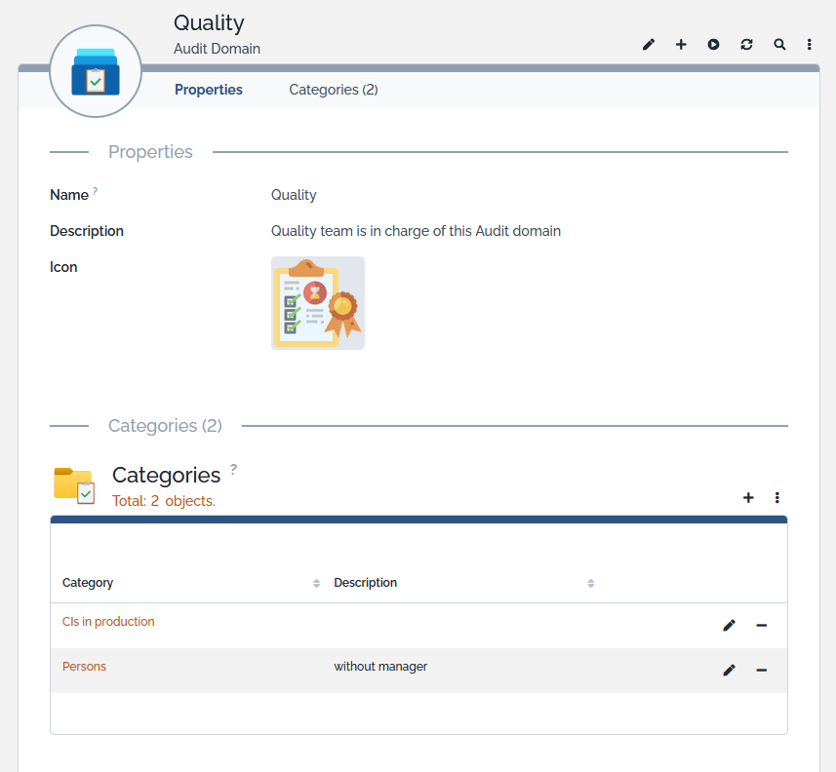The height and width of the screenshot is (772, 836).
Task: Click the Quality audit icon thumbnail
Action: point(318,303)
